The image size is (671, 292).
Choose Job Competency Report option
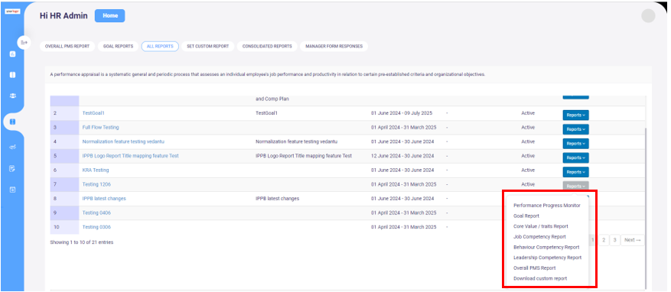pyautogui.click(x=539, y=237)
